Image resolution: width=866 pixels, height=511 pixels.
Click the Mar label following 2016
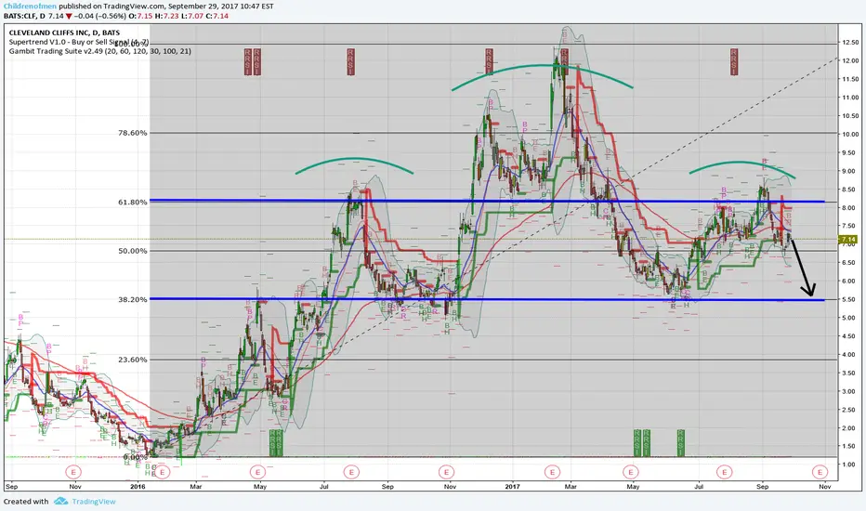[x=195, y=487]
